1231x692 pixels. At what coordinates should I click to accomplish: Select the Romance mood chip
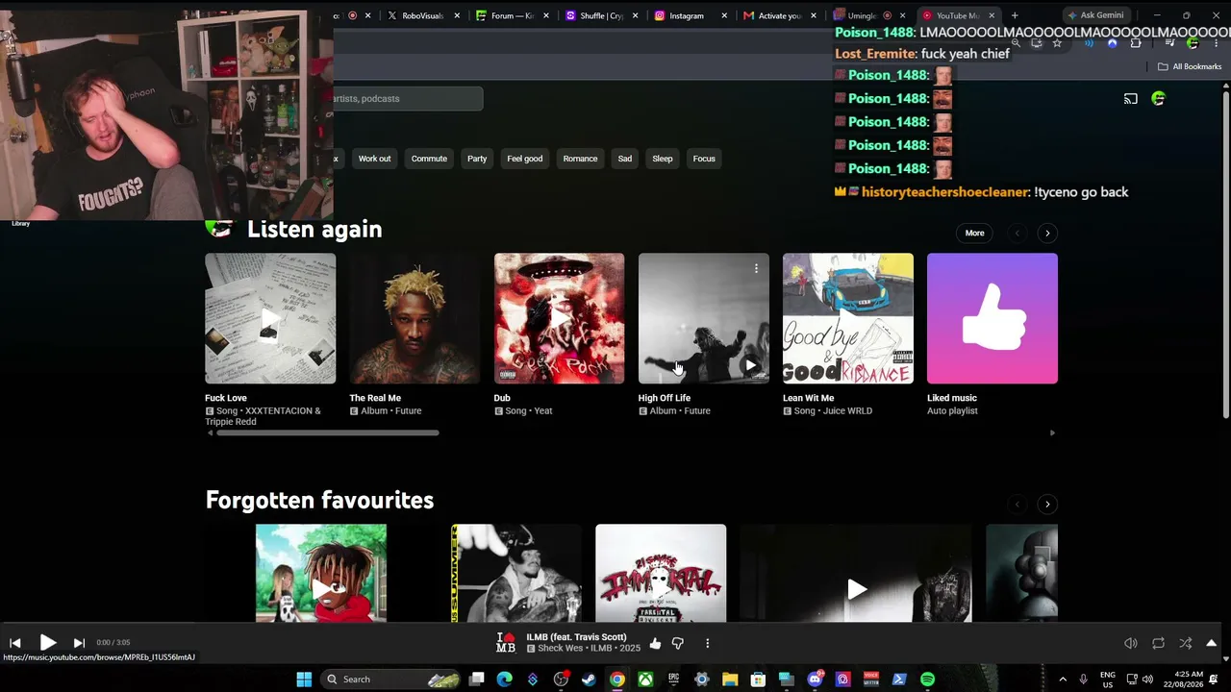click(580, 159)
